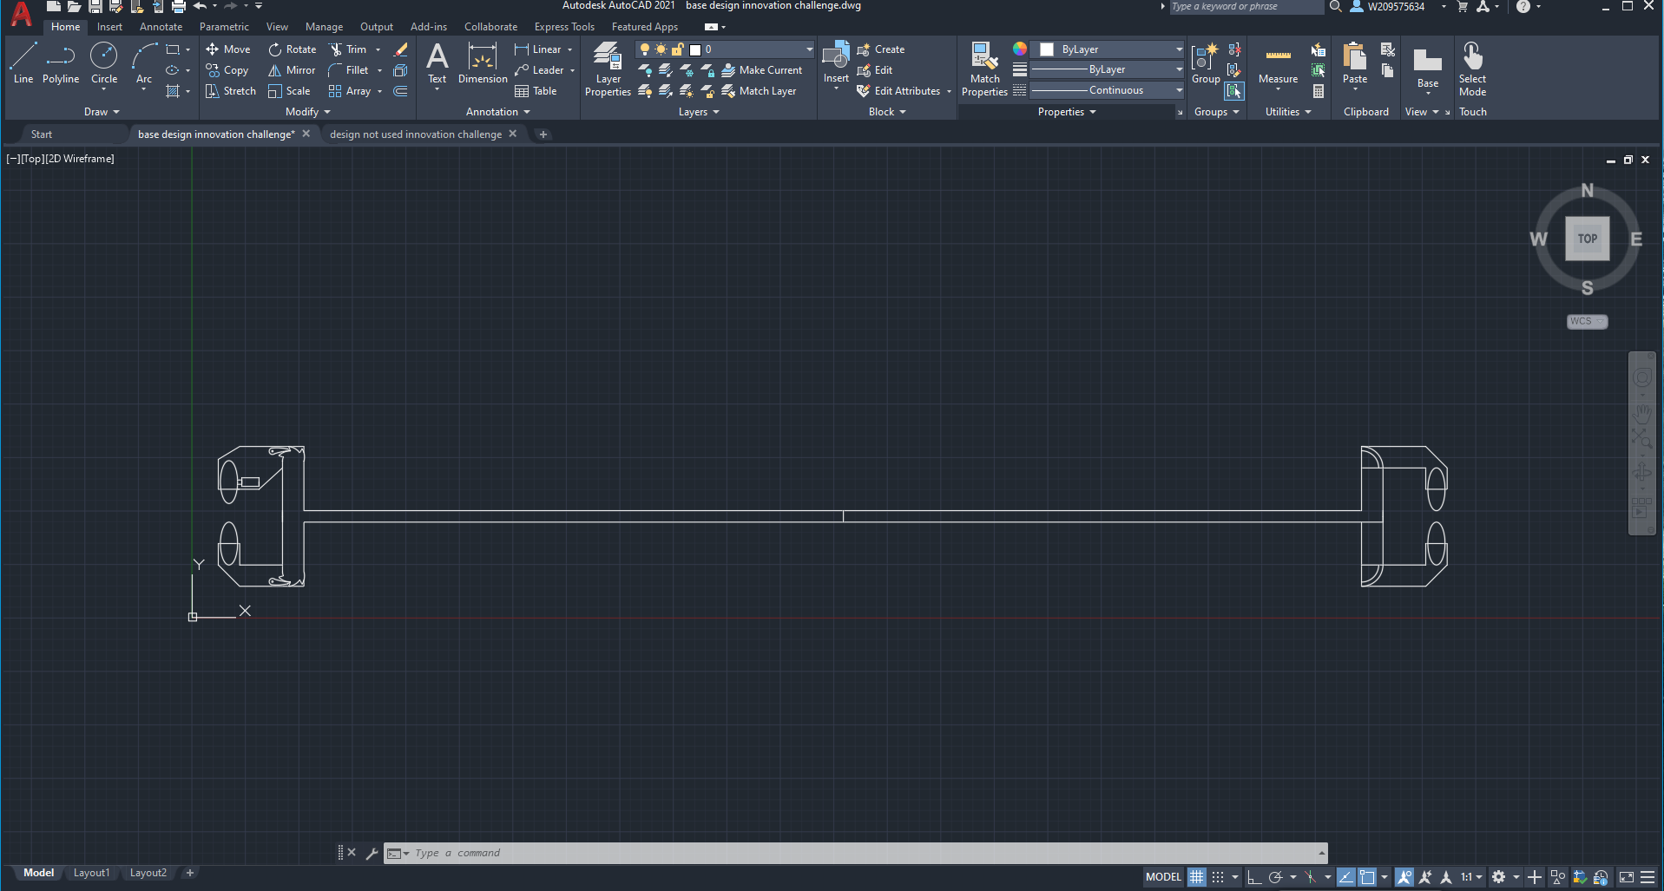Image resolution: width=1664 pixels, height=891 pixels.
Task: Click the Rotate tool
Action: 293,49
